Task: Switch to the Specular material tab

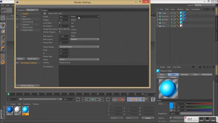Action: tap(184, 74)
